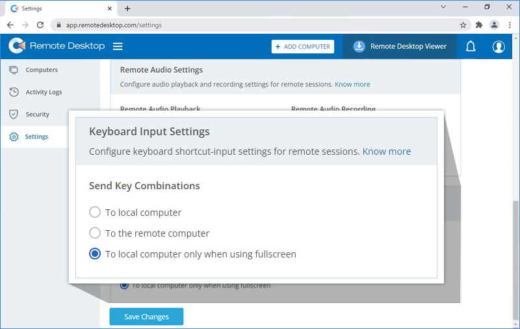The width and height of the screenshot is (520, 329).
Task: Download the Remote Desktop Viewer
Action: point(400,46)
